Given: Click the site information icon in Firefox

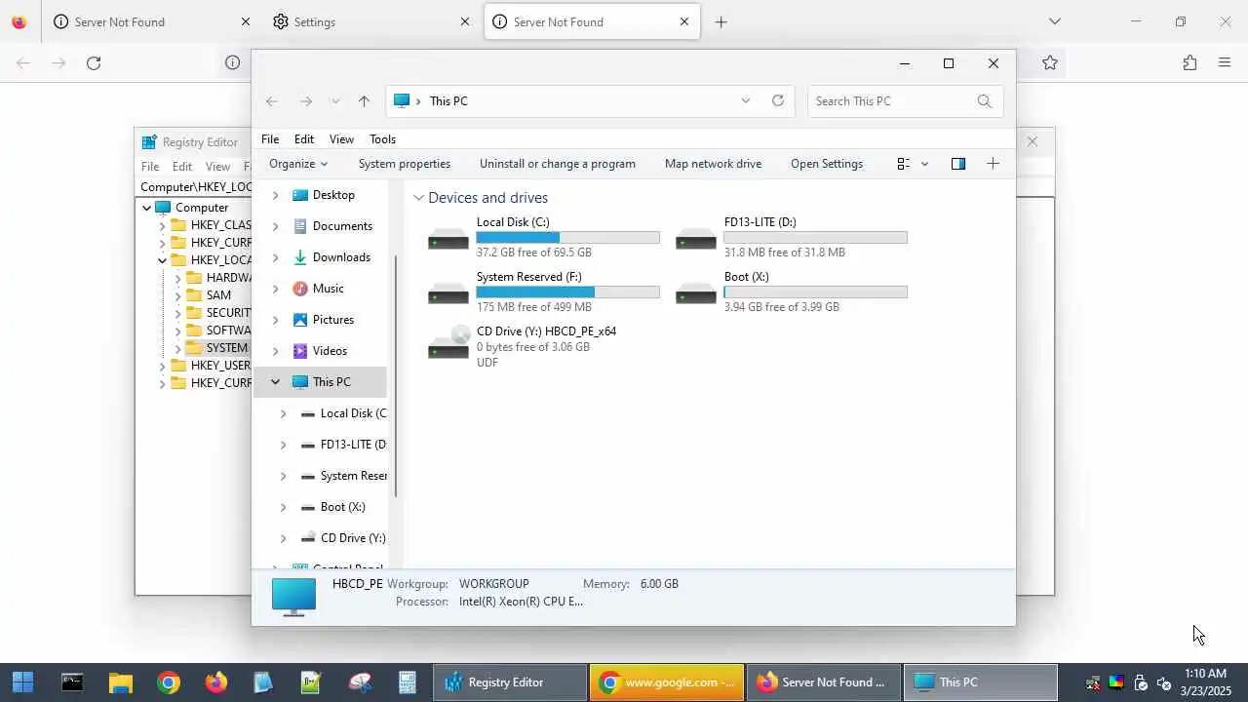Looking at the screenshot, I should (232, 63).
